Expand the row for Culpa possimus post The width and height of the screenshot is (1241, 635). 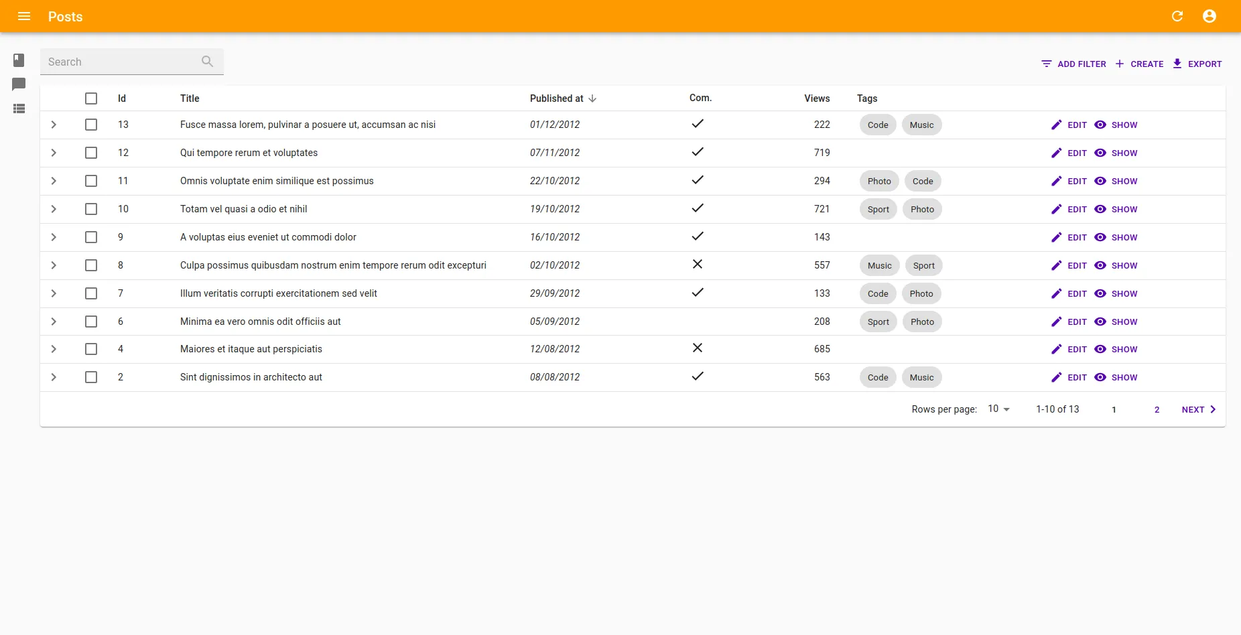pos(54,265)
